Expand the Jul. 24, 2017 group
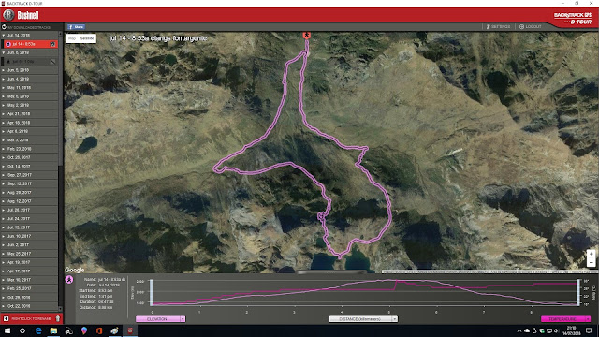 click(4, 219)
